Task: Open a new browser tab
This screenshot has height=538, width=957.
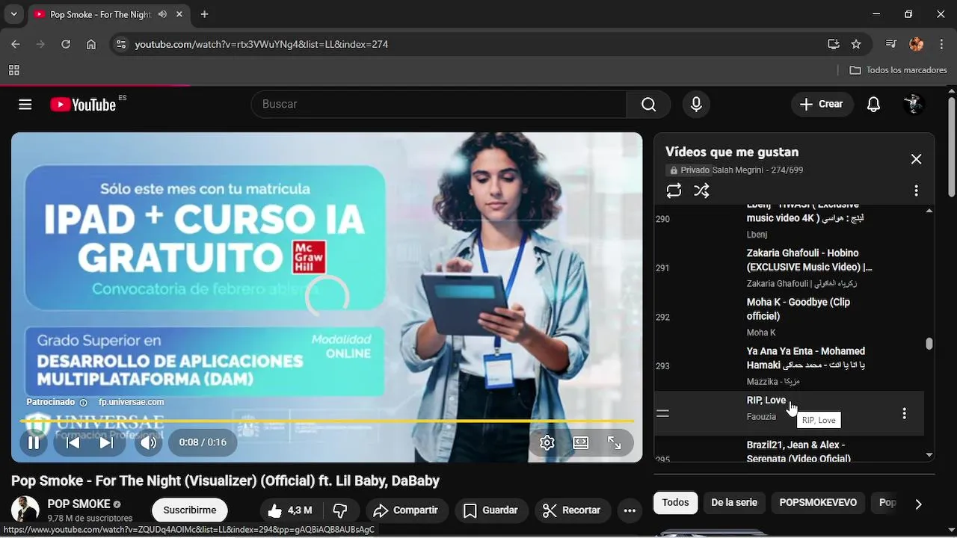Action: coord(204,14)
